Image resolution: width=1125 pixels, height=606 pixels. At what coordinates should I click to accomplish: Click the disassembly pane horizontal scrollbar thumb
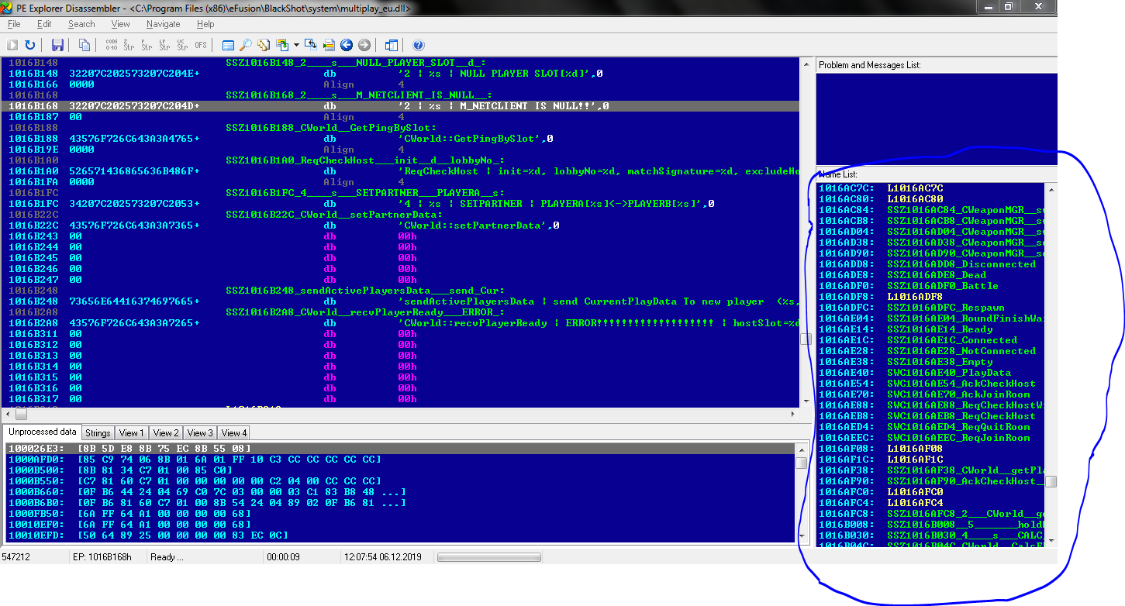point(21,415)
